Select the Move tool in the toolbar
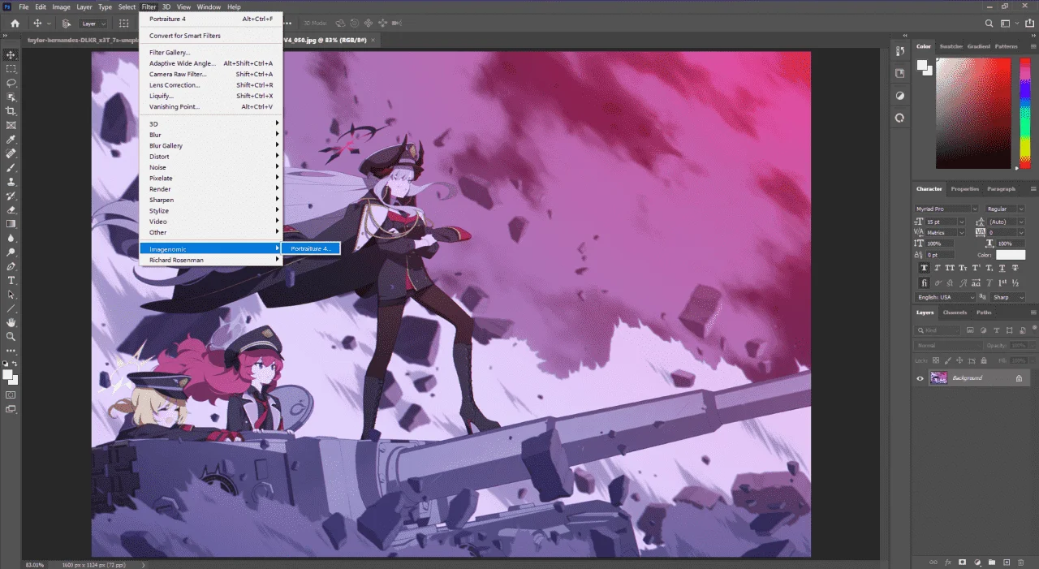Screen dimensions: 1039x569 point(11,54)
